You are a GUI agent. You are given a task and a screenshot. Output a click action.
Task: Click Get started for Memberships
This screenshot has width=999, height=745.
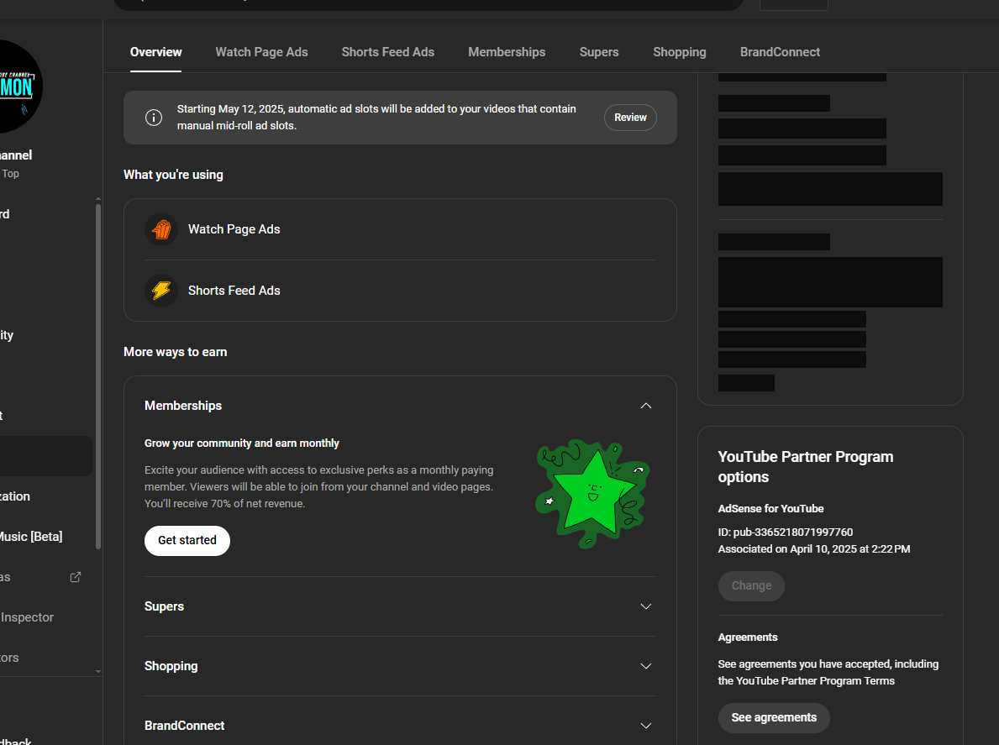[x=187, y=541]
